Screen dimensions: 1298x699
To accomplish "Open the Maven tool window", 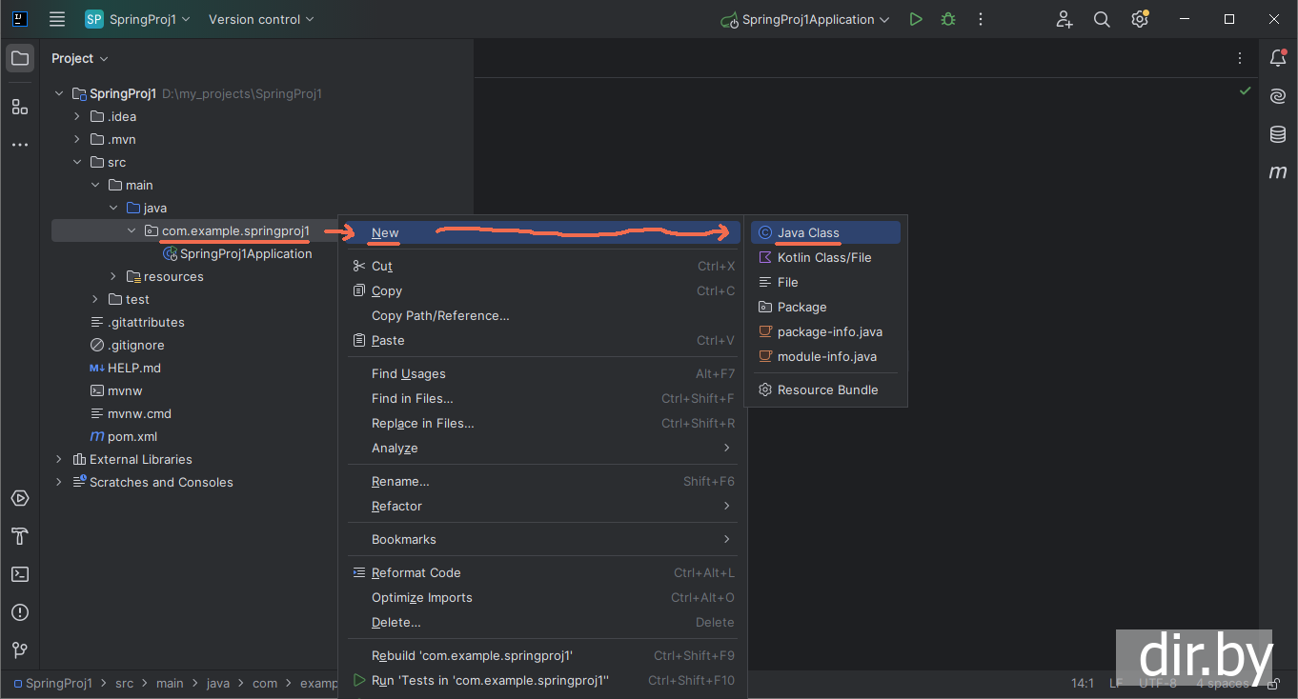I will point(1278,172).
